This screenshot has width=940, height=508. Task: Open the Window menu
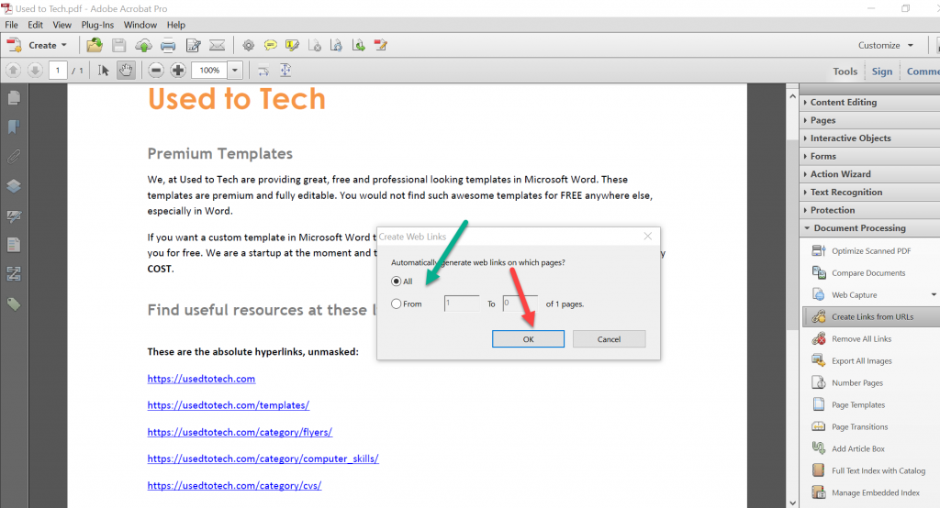(140, 25)
